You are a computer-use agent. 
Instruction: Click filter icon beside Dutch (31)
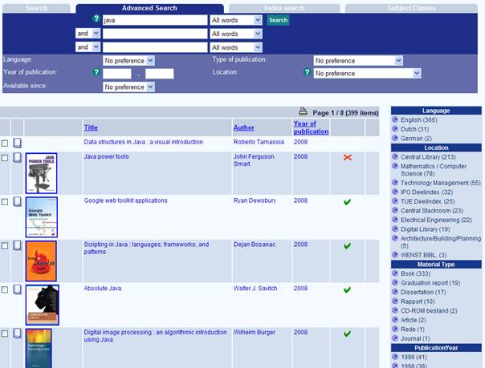click(x=395, y=129)
